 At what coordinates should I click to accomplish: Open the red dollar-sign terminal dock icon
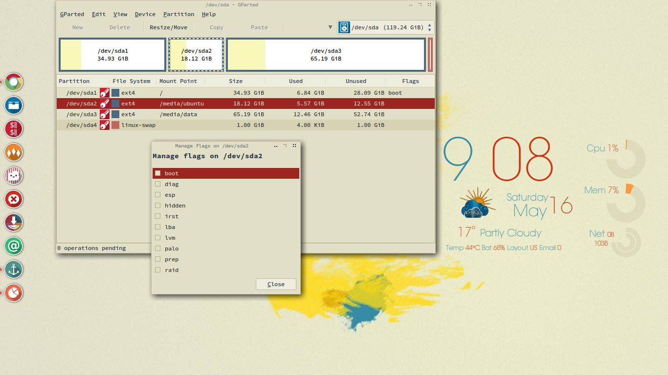14,129
